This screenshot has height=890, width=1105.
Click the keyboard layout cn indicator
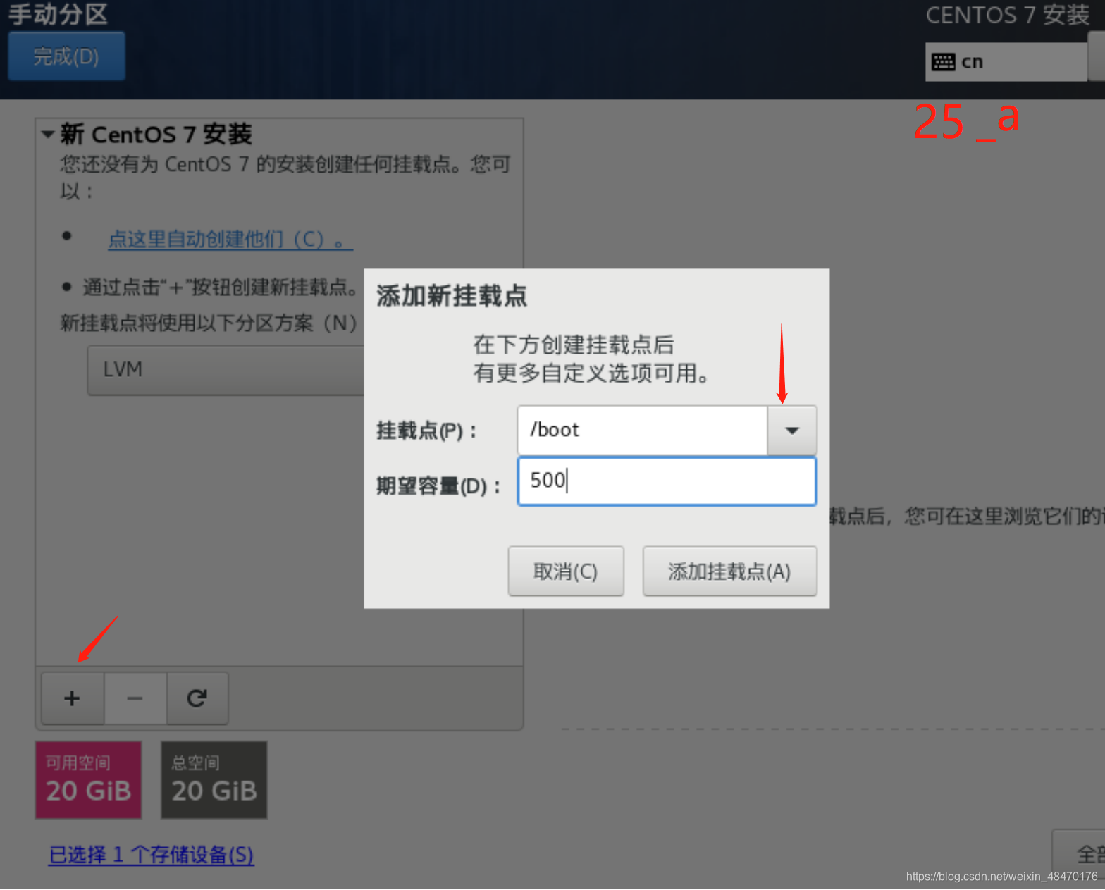coord(1006,62)
